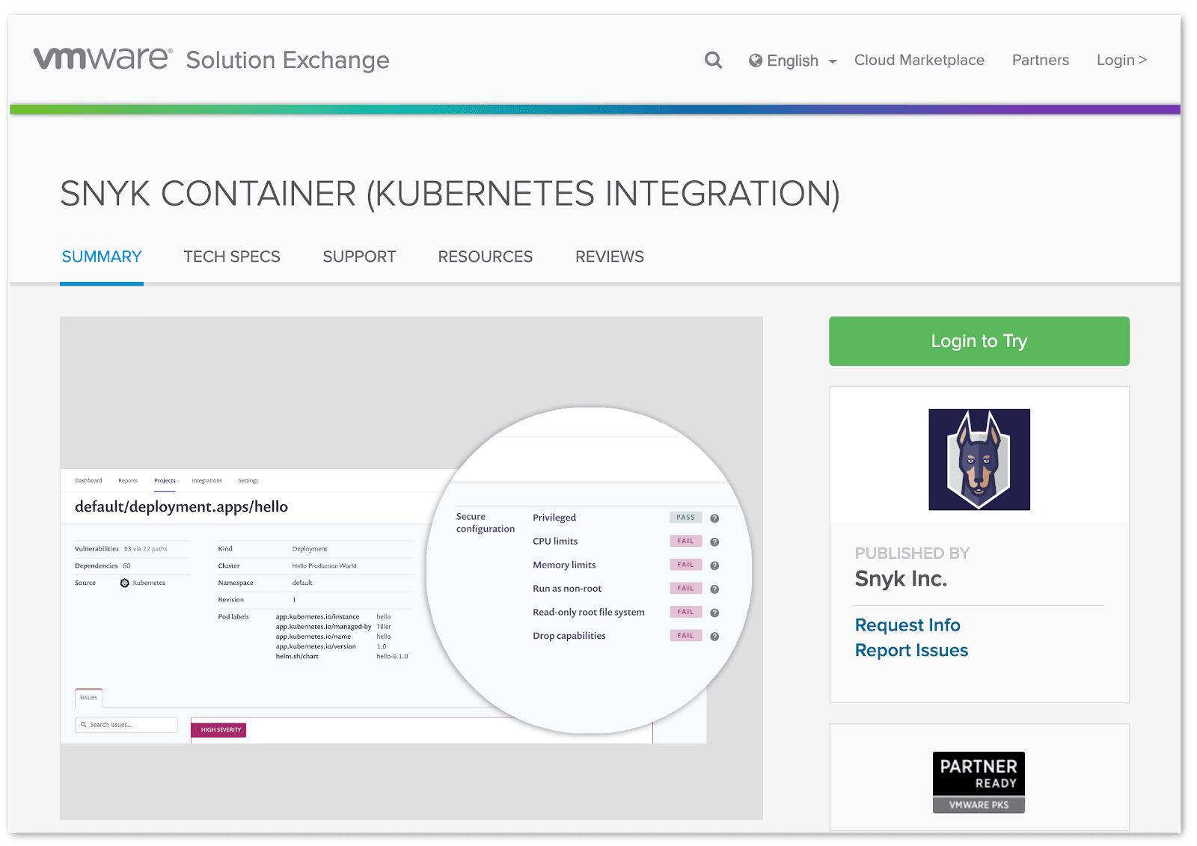1197x846 pixels.
Task: Click the Reports tab in the Snyk screenshot
Action: 128,480
